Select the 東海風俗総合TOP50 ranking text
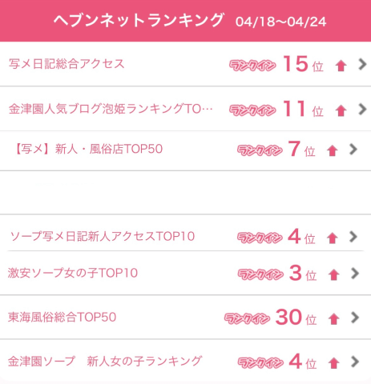Image resolution: width=371 pixels, height=384 pixels. point(62,318)
